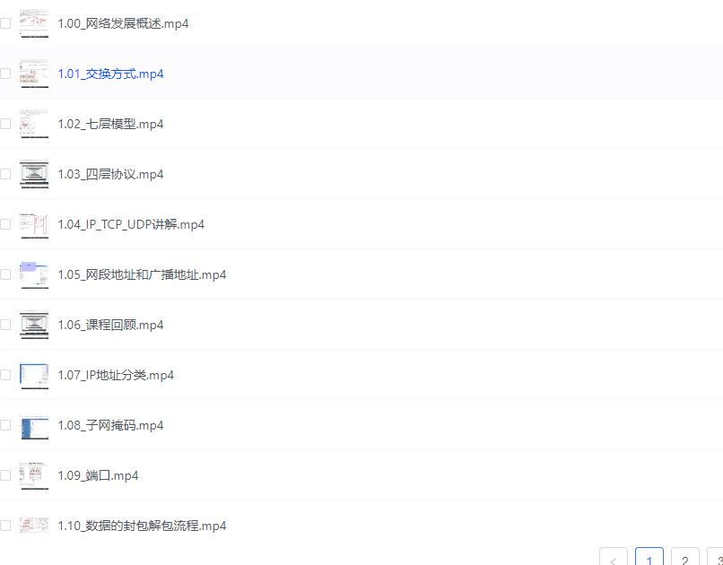Click the thumbnail for 1.07_IP地址分类.mp4
Screen dimensions: 723x565
(x=33, y=375)
